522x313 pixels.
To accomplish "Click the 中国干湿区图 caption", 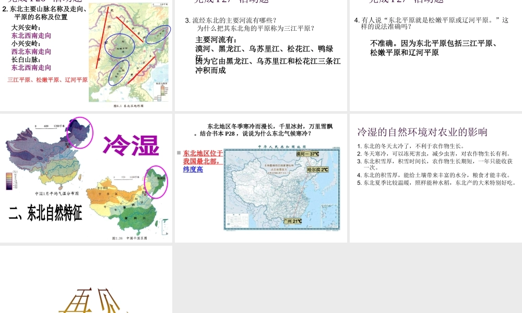I will [x=129, y=238].
